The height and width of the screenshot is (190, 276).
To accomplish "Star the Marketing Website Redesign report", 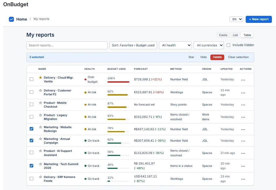I will point(41,127).
